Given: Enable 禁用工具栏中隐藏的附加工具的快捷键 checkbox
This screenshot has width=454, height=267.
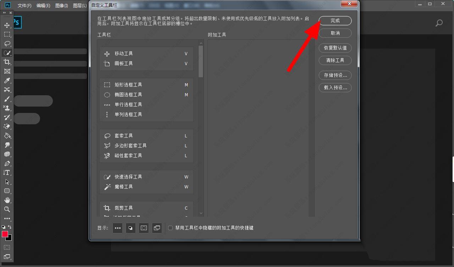Looking at the screenshot, I should click(170, 228).
